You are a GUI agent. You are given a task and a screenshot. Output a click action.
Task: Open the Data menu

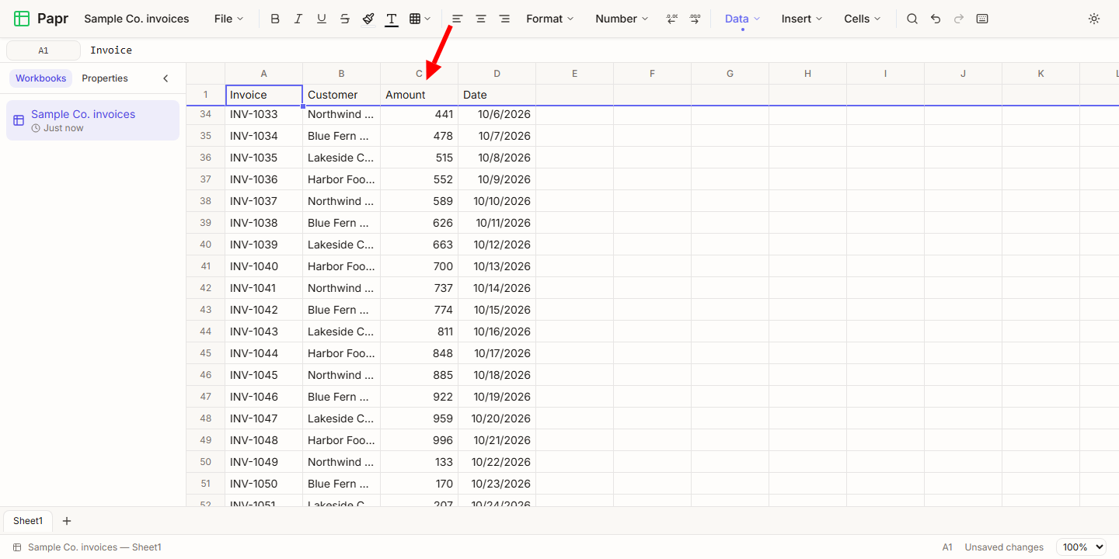pos(742,19)
